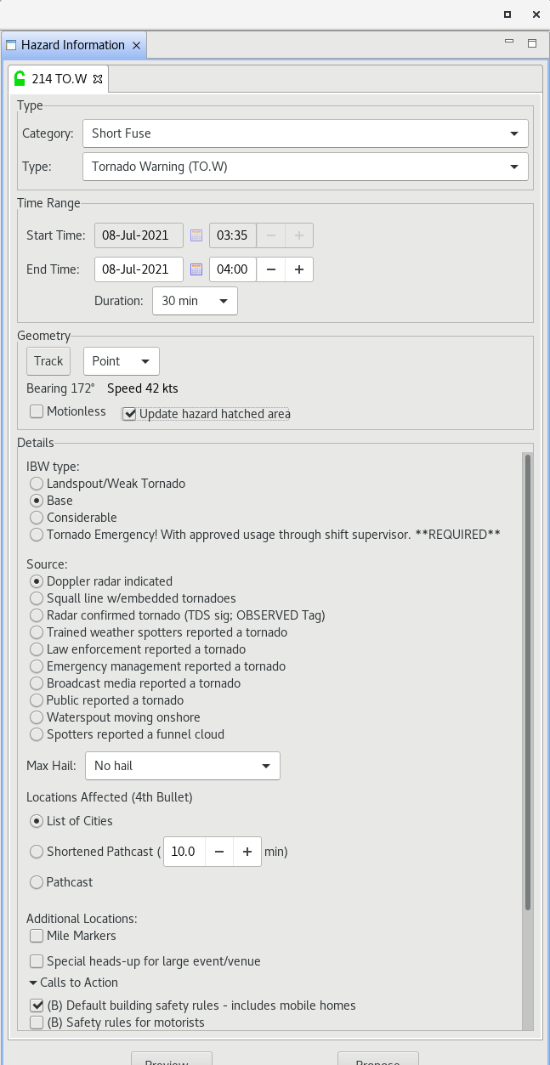Click the Speed 42 kts text

click(x=143, y=388)
